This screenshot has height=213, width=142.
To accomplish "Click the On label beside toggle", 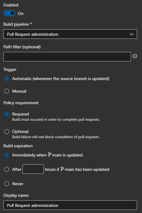I will point(21,13).
